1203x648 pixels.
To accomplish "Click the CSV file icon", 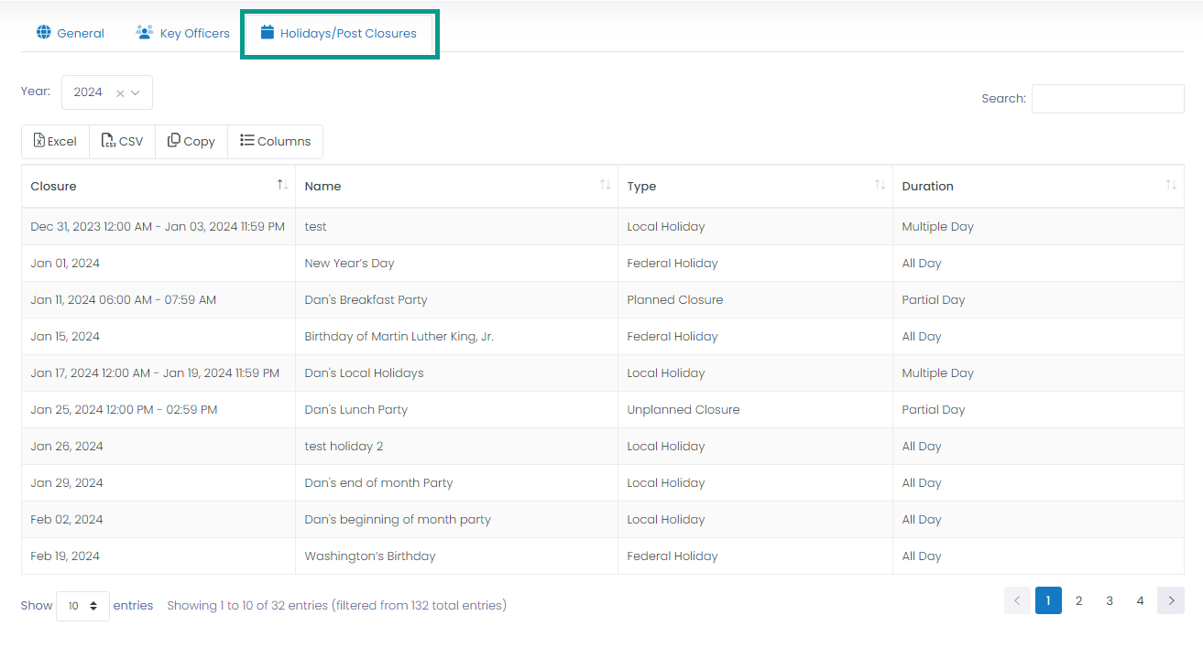I will (108, 140).
